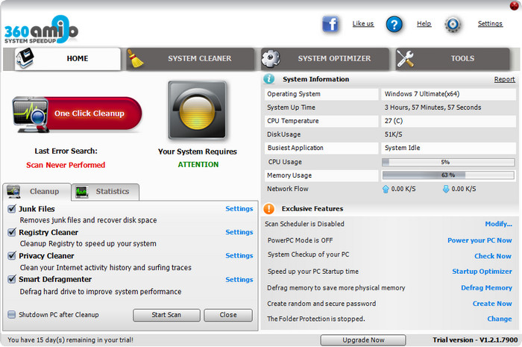Click the Check Now link

point(493,256)
